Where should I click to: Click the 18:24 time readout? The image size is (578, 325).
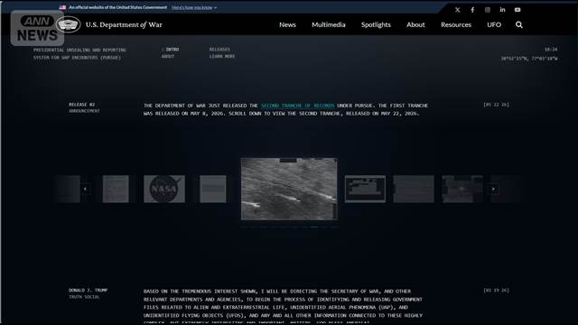[551, 50]
